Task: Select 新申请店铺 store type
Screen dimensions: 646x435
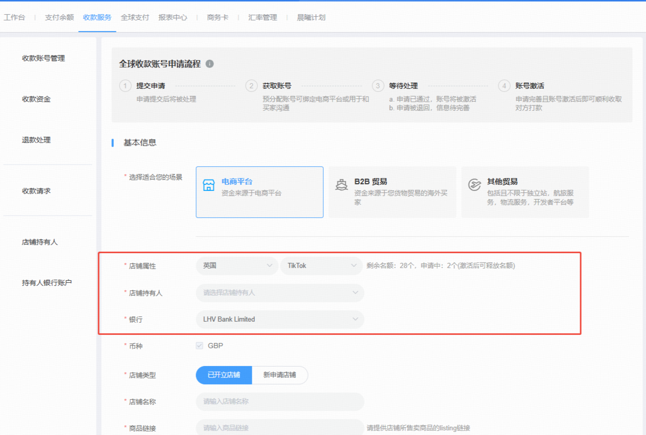Action: pos(280,375)
